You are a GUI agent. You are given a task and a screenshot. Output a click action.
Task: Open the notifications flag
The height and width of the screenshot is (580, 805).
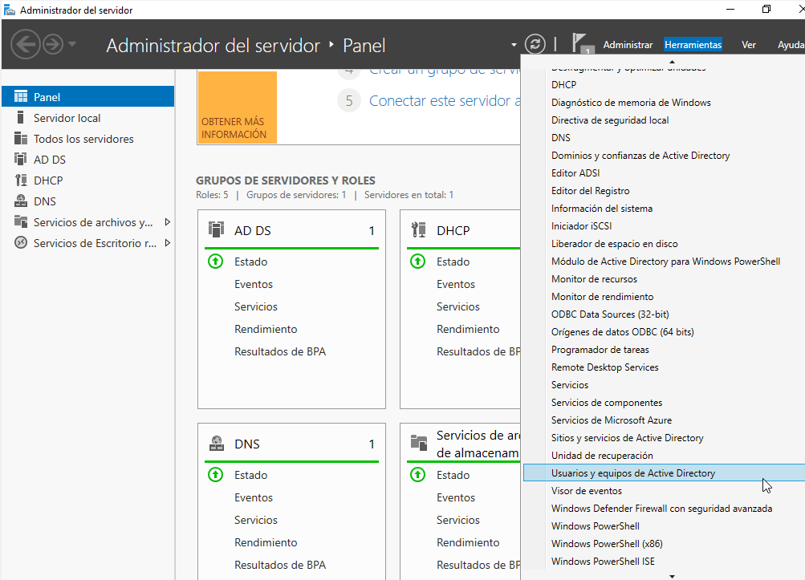pos(582,43)
